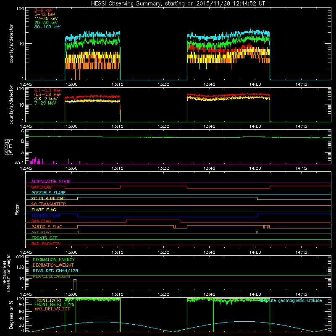The height and width of the screenshot is (336, 336).
Task: Select the SC_TRANSMITTER flag label
Action: coord(48,204)
